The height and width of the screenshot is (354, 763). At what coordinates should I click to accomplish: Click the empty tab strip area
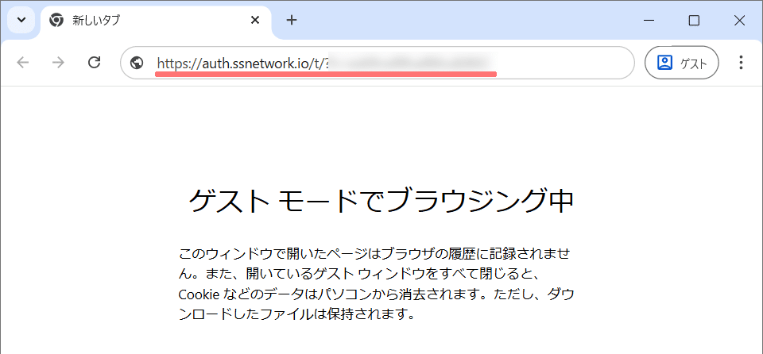pyautogui.click(x=461, y=21)
